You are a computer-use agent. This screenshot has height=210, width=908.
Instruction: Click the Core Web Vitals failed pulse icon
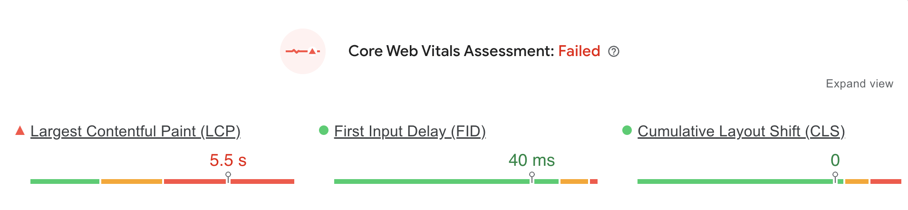pyautogui.click(x=303, y=51)
